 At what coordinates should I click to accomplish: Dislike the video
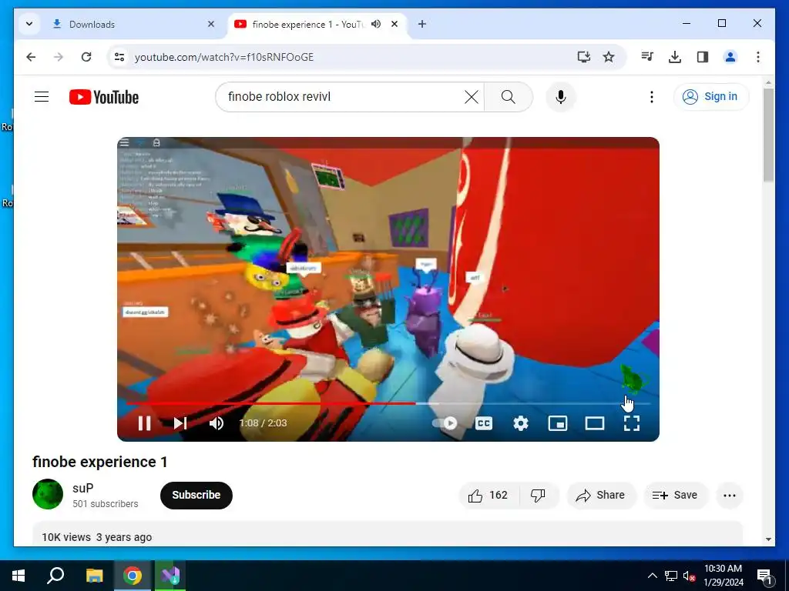pos(538,496)
